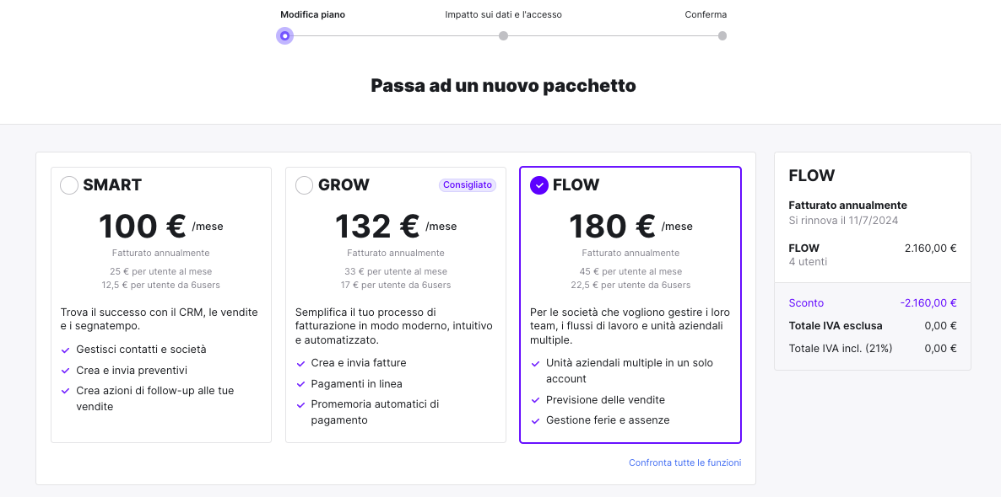Screen dimensions: 1001x497
Task: Go to the Conferma step label
Action: pyautogui.click(x=706, y=14)
